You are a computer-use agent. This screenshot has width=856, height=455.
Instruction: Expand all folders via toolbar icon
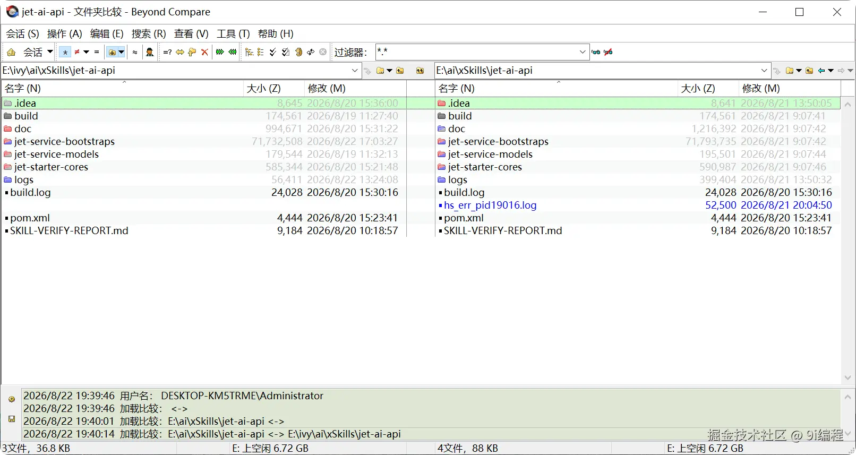pyautogui.click(x=249, y=52)
